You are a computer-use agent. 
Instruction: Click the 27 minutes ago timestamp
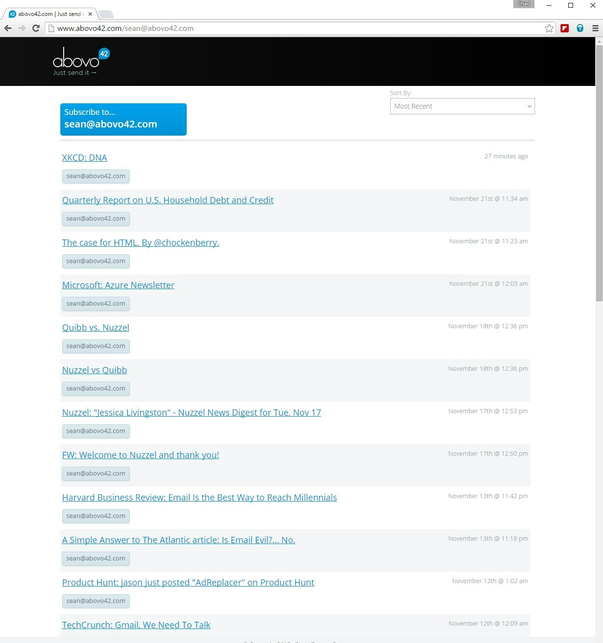[506, 156]
